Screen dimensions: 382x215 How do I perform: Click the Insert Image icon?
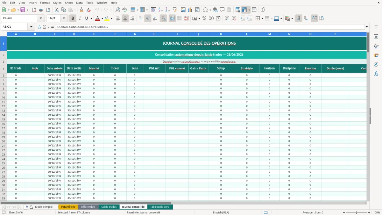[x=183, y=10]
